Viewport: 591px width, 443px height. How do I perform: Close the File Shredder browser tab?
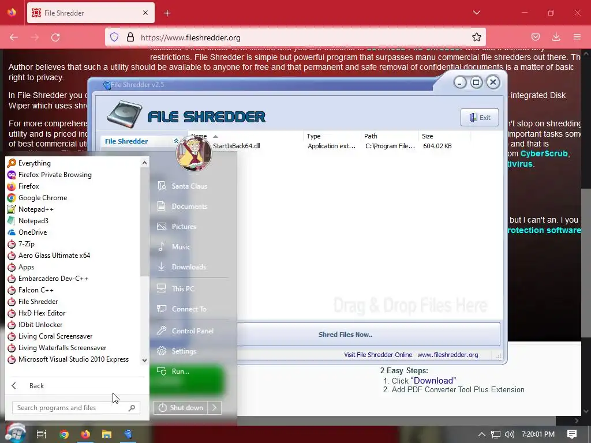[x=145, y=13]
